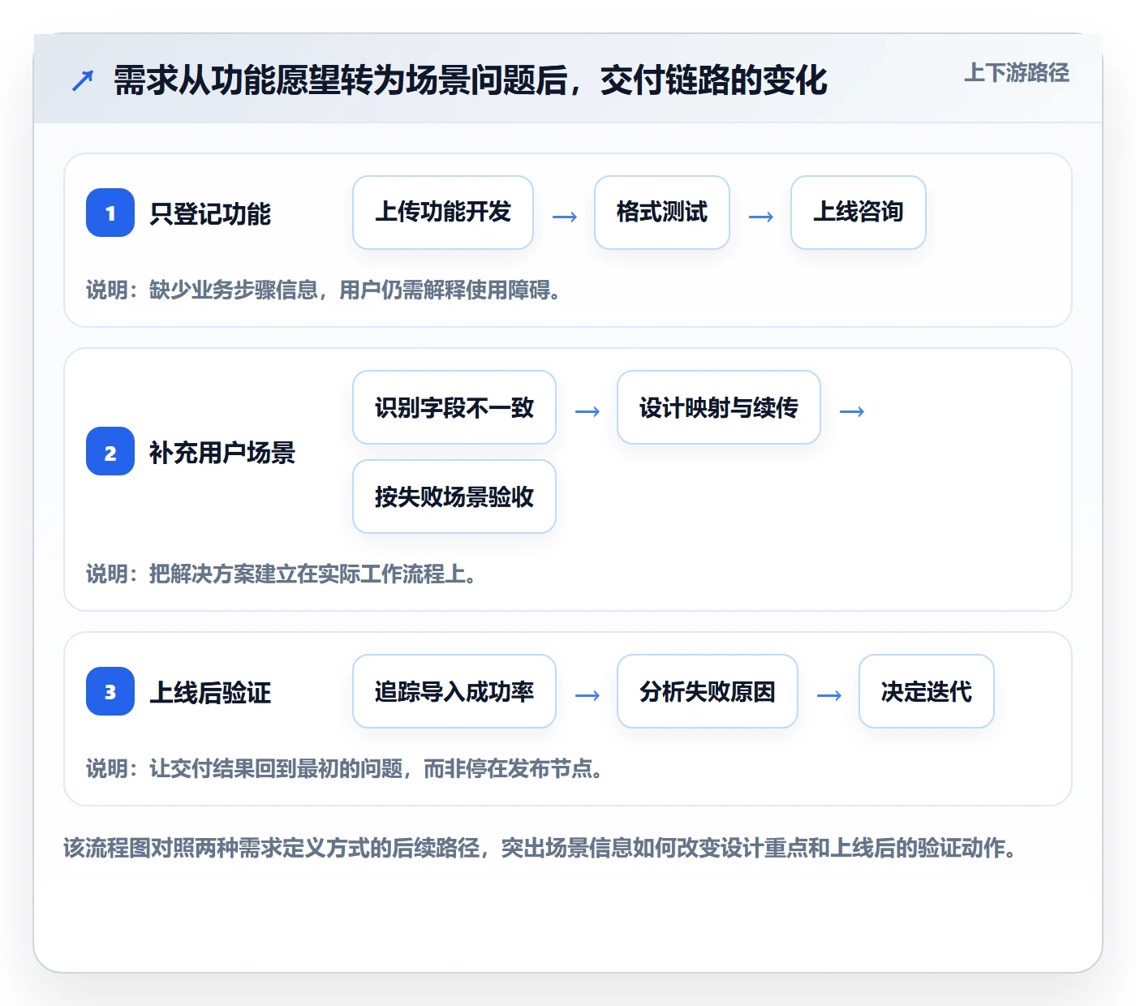This screenshot has height=1006, width=1136.
Task: Click arrow between 识别字段不一致 and 设计映射与续传
Action: (x=587, y=411)
